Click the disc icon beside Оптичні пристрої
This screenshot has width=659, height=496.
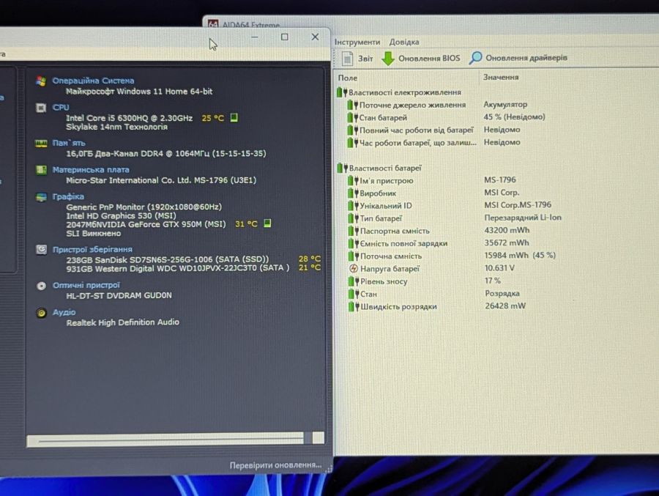(41, 286)
